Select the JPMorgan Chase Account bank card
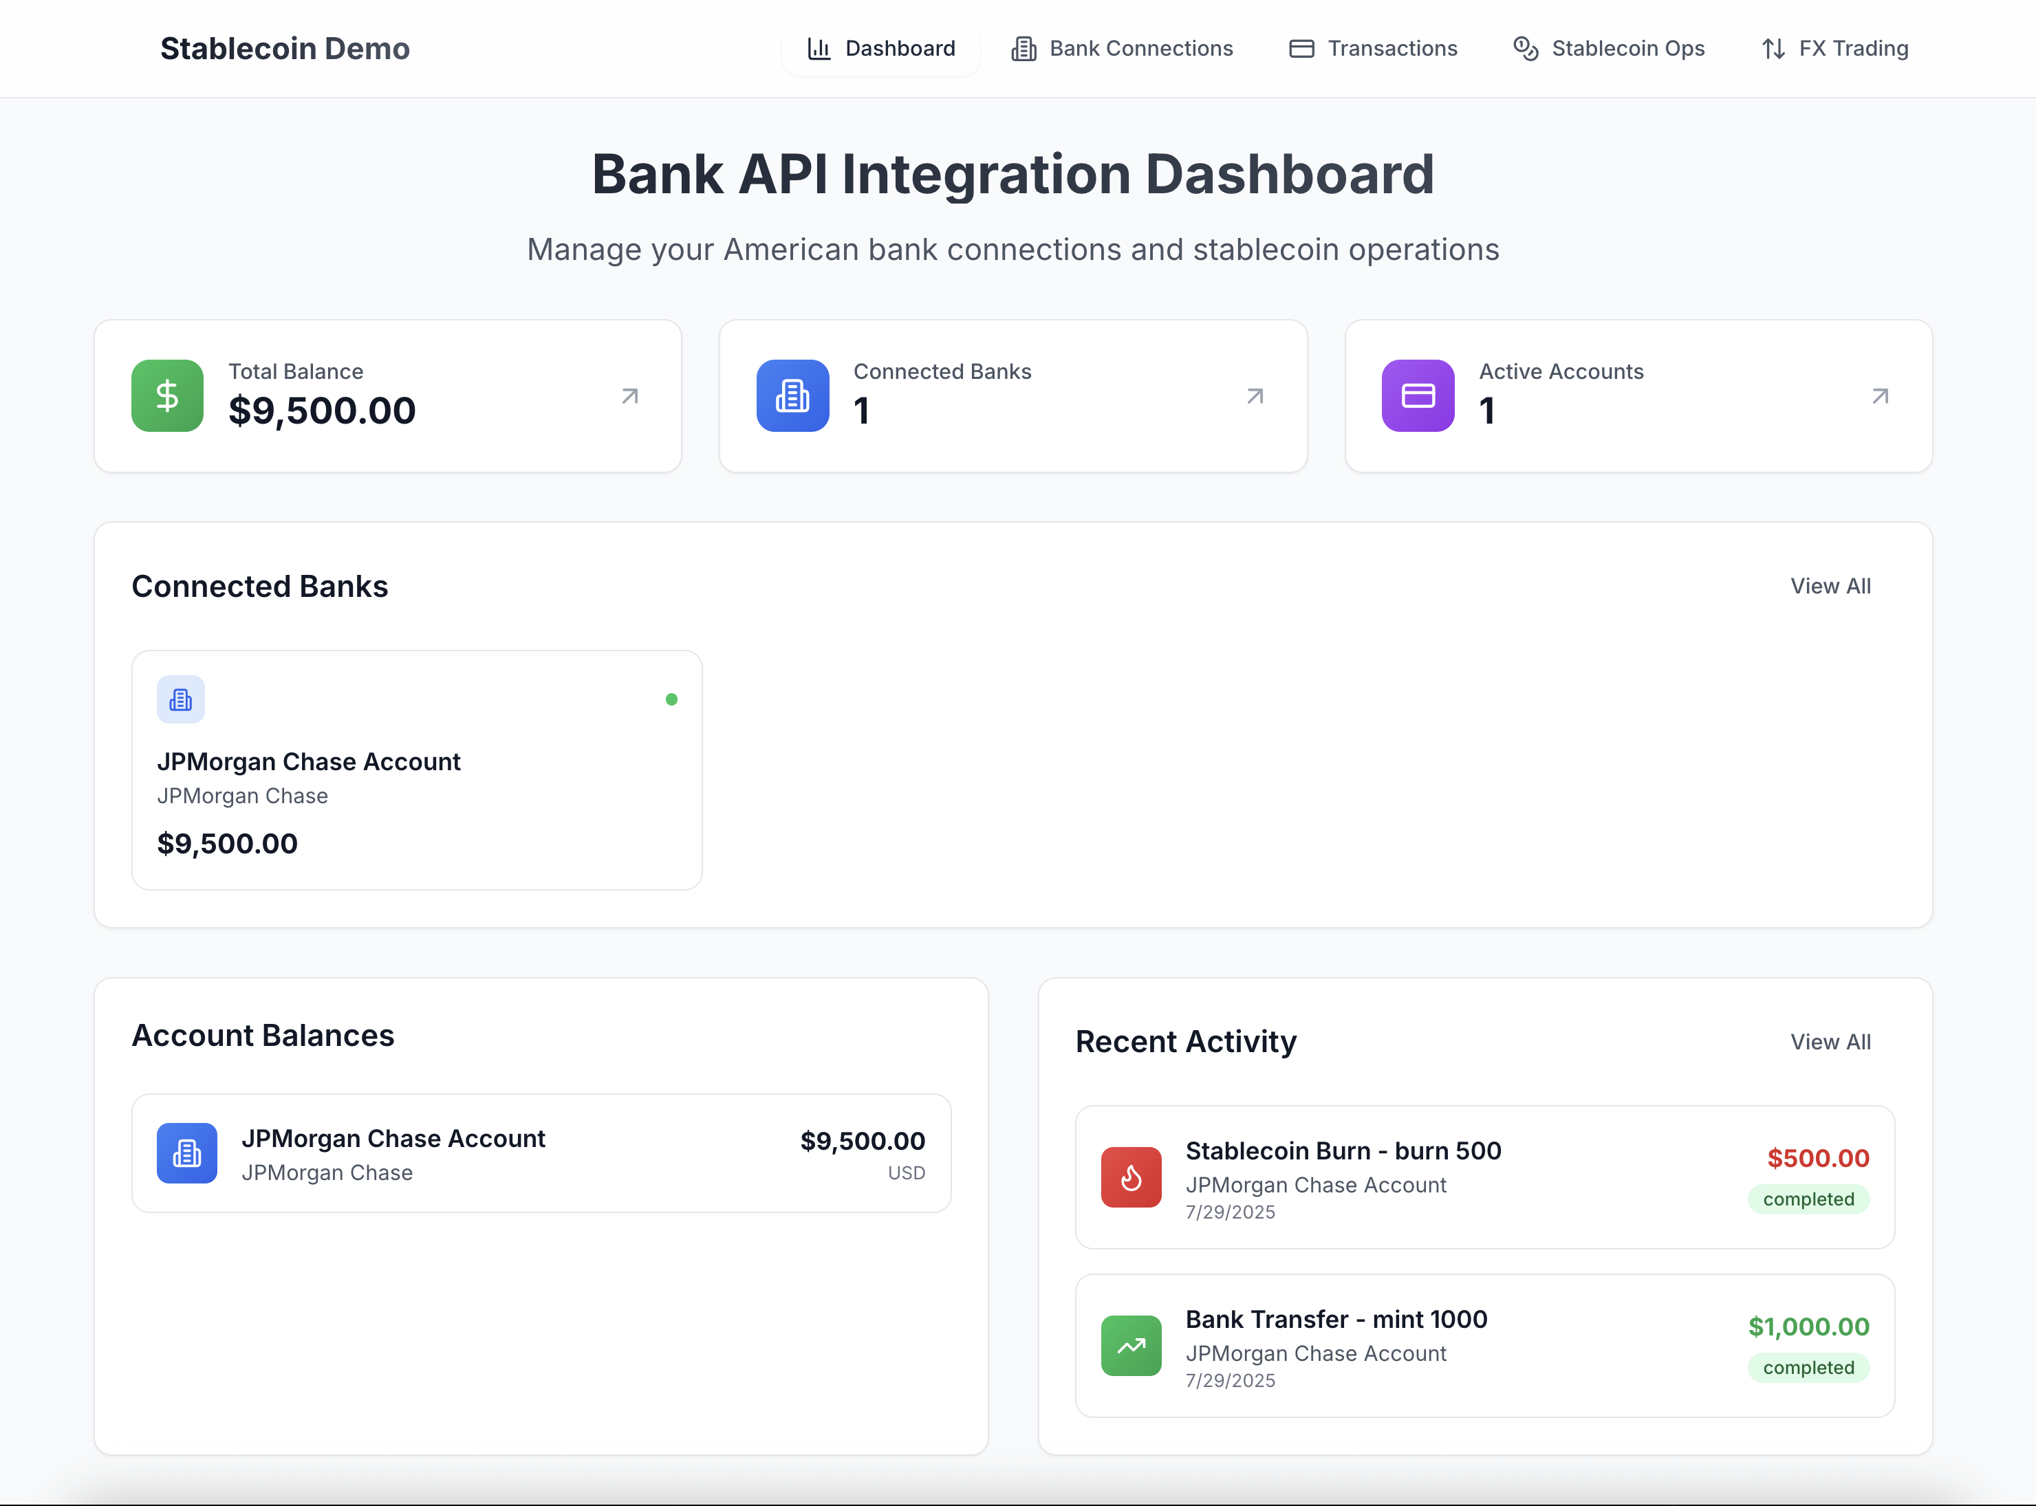2036x1506 pixels. 417,770
